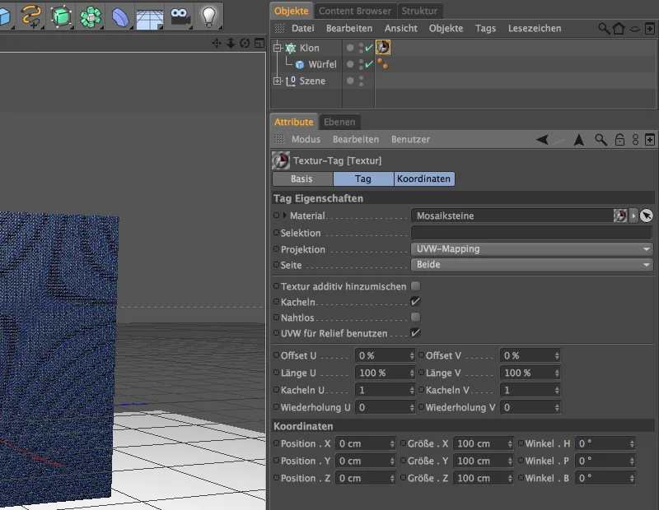Enable Textur additiv hinzumischen checkbox
Image resolution: width=659 pixels, height=510 pixels.
tap(415, 286)
